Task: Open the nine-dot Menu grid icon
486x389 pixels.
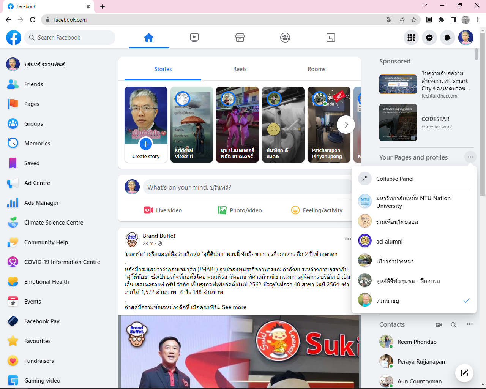Action: point(411,38)
